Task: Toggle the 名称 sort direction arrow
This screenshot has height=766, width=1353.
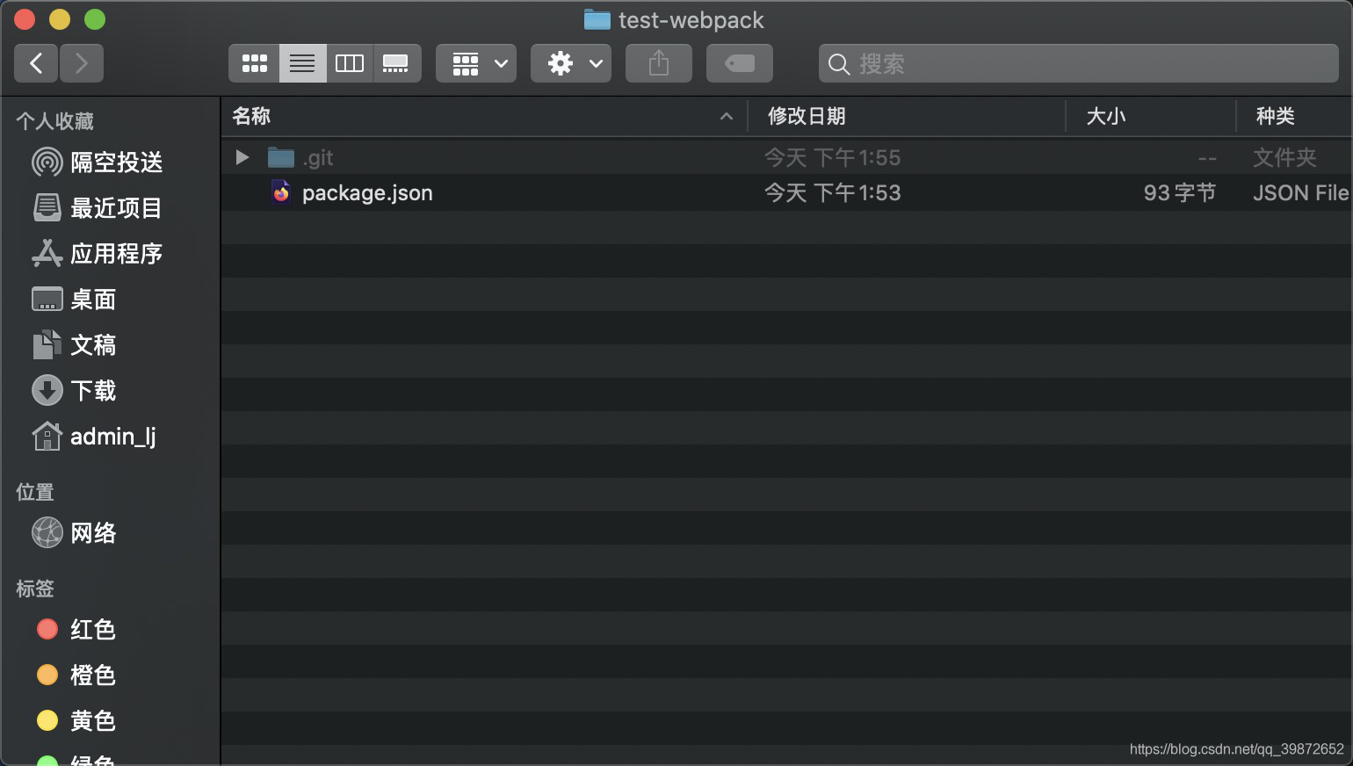Action: point(727,116)
